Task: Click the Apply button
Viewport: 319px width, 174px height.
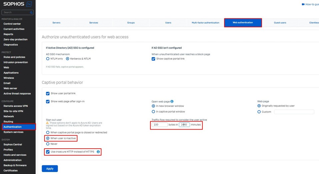Action: tap(50, 169)
